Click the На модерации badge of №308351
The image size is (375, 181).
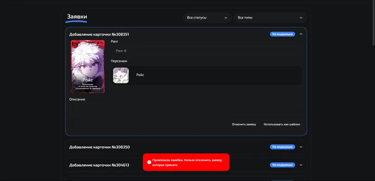click(282, 34)
